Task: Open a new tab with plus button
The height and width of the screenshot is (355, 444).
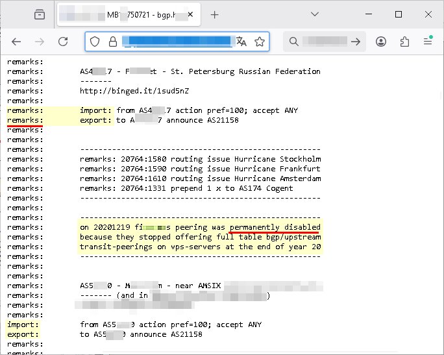Action: (214, 14)
